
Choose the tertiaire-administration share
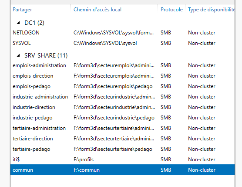coord(123,128)
